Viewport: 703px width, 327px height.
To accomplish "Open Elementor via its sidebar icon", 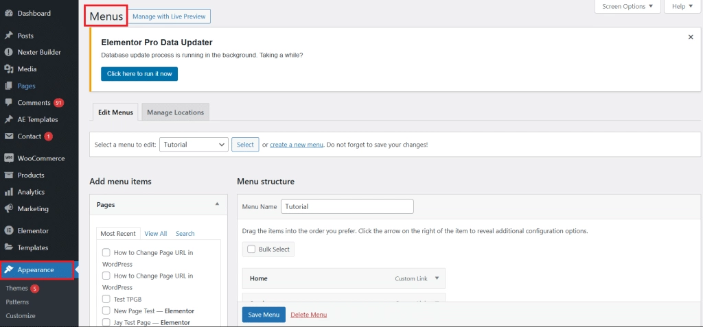I will click(x=9, y=231).
